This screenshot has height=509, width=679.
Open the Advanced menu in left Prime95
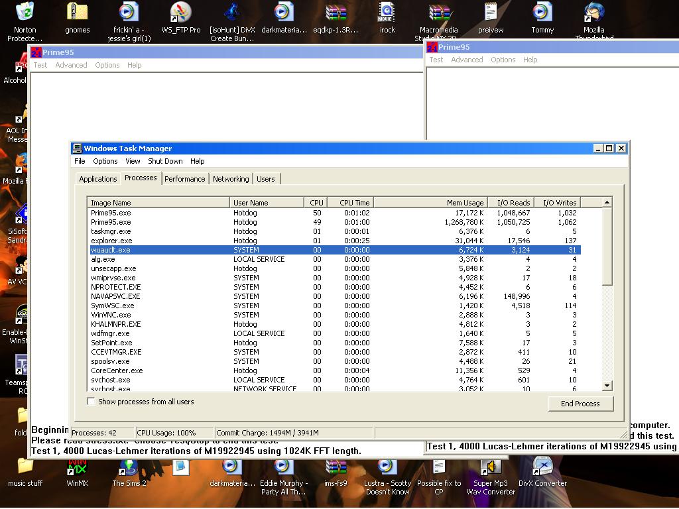point(71,65)
